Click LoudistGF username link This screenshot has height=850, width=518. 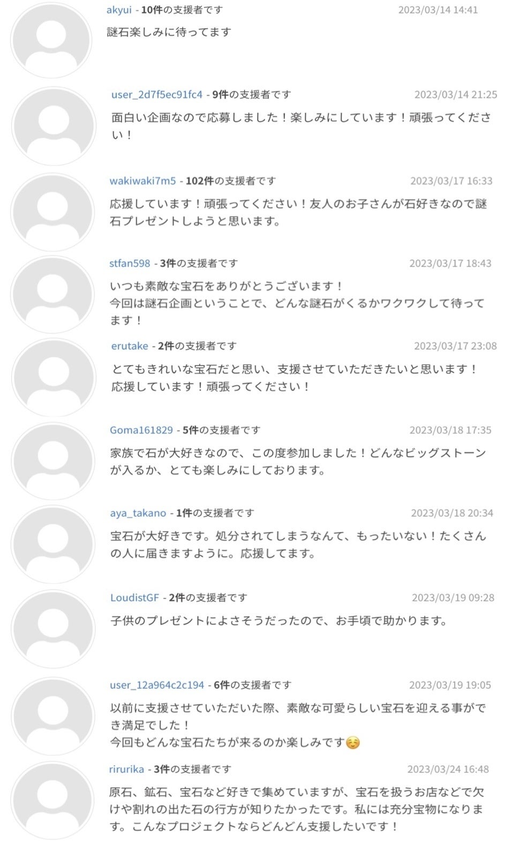coord(134,598)
